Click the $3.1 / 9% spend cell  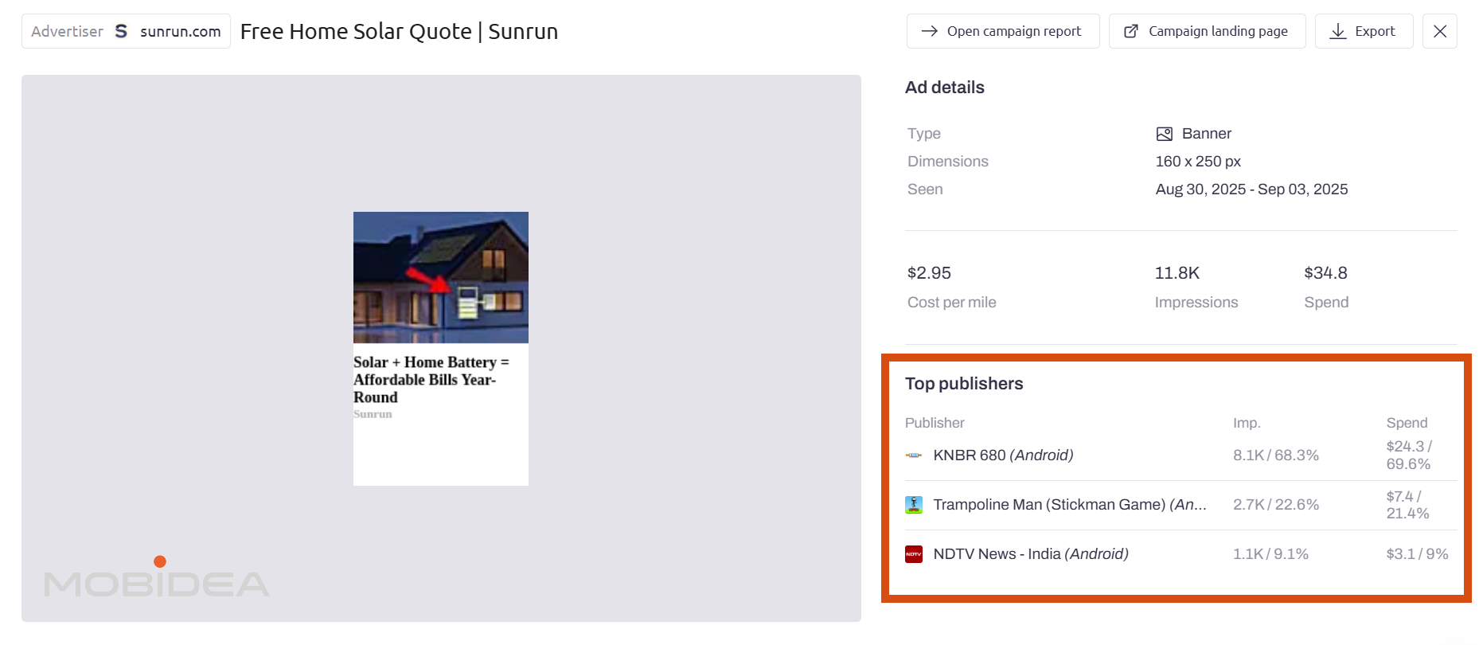tap(1417, 554)
